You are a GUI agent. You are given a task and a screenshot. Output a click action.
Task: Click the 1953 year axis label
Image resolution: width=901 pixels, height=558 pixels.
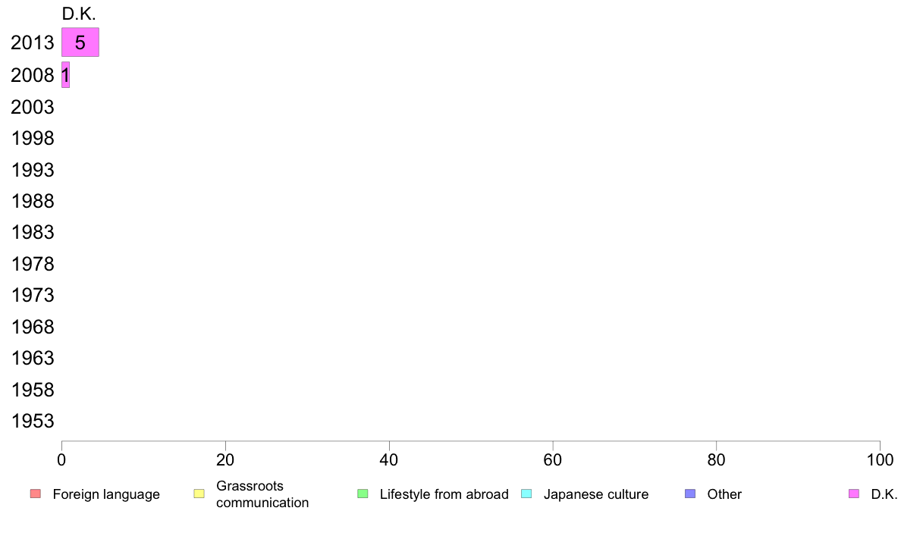pos(32,421)
